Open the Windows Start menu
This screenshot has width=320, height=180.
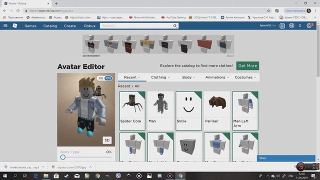5,175
